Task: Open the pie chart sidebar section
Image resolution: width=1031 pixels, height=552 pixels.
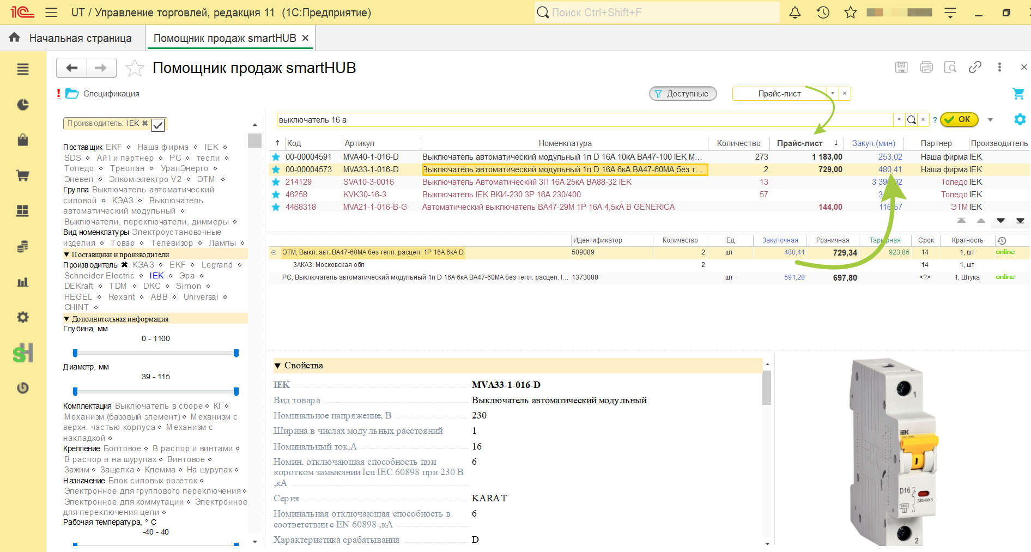Action: (x=23, y=105)
